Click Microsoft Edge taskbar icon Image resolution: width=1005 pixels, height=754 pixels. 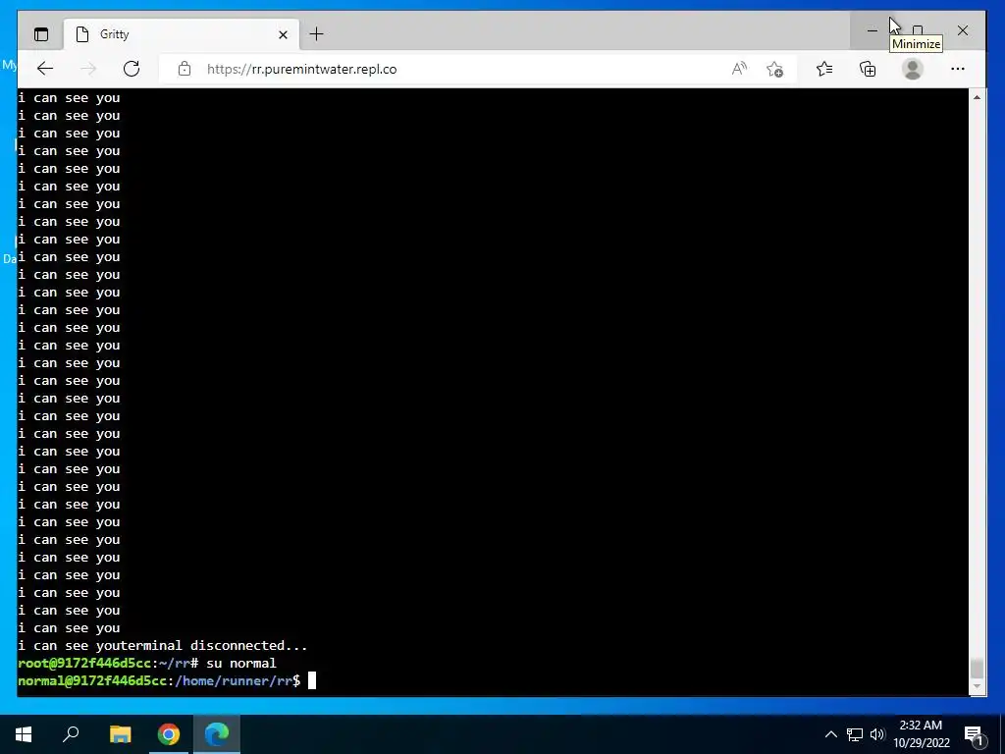tap(217, 734)
